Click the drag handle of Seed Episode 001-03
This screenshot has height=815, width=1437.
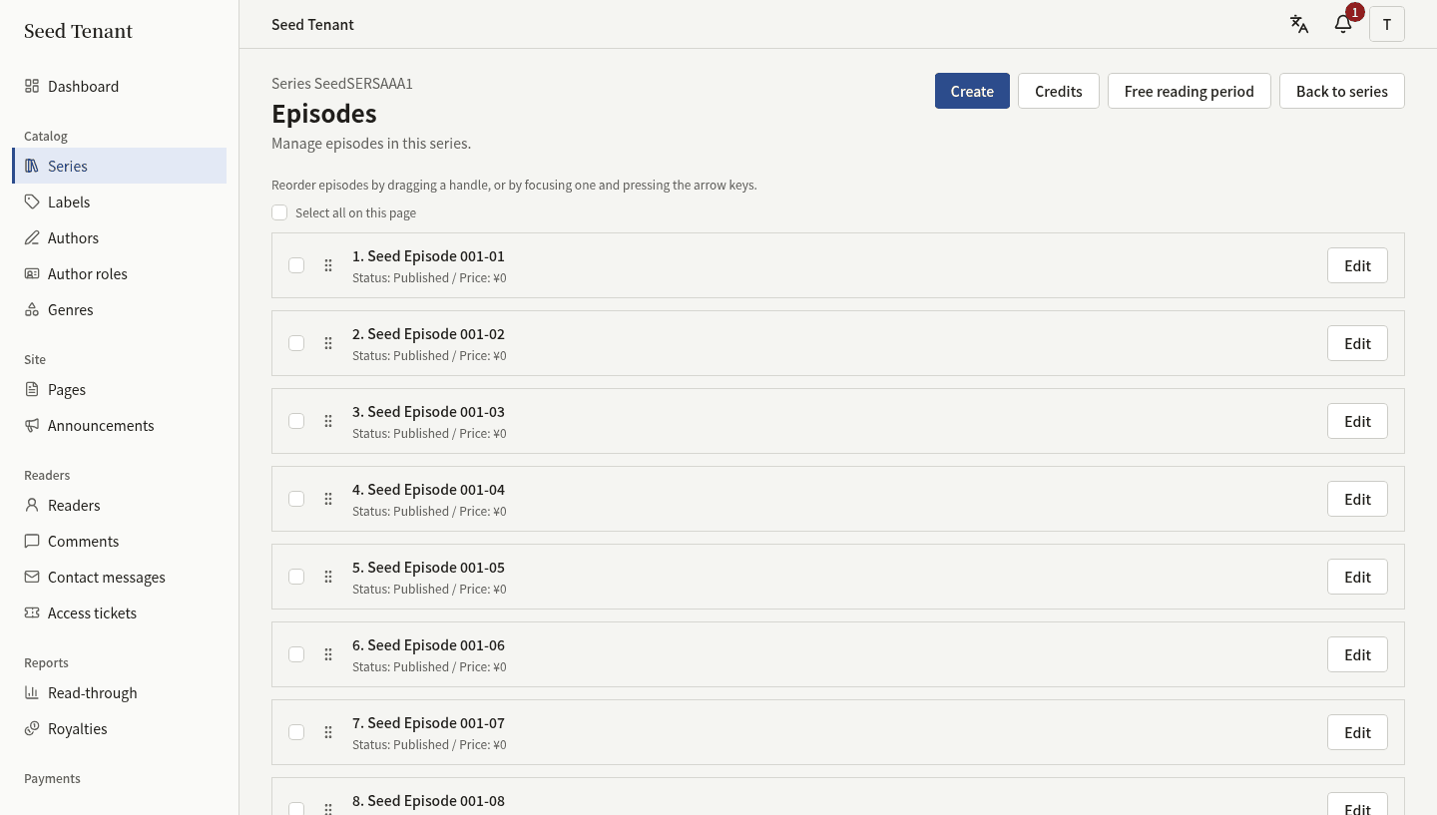pyautogui.click(x=328, y=421)
